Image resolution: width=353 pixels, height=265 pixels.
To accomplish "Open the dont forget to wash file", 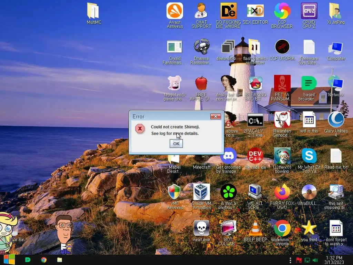I will [336, 228].
